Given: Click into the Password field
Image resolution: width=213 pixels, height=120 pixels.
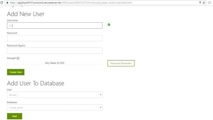Looking at the screenshot, I should [55, 38].
